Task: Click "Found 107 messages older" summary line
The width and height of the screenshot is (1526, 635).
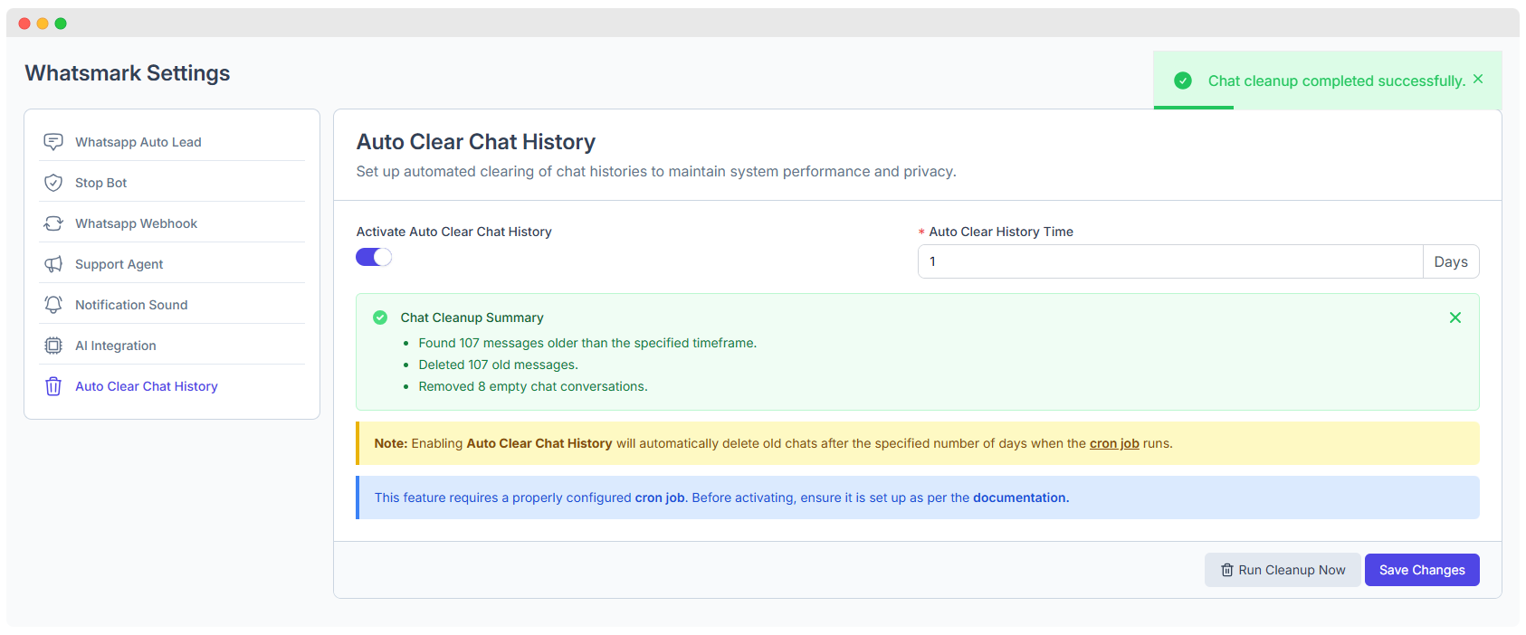Action: pos(587,343)
